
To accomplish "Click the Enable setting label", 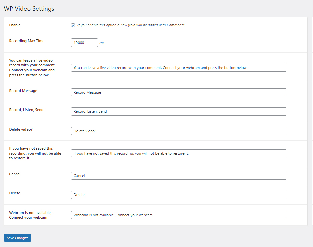I will [x=15, y=25].
